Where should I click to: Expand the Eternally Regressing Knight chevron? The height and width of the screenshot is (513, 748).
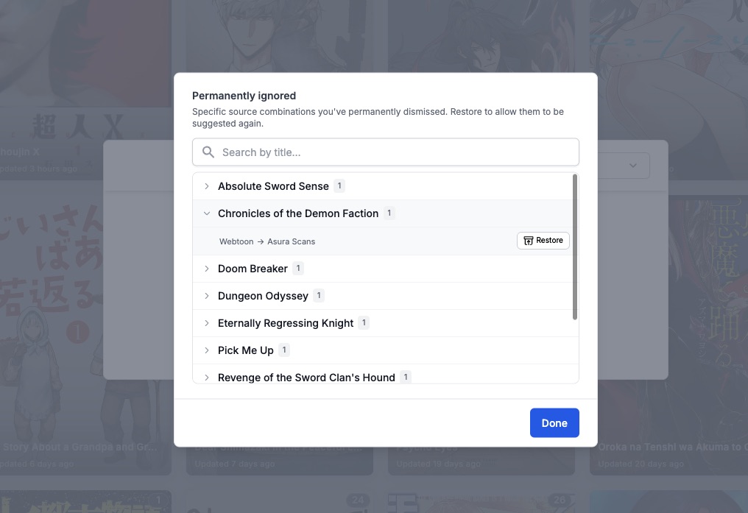(x=207, y=323)
